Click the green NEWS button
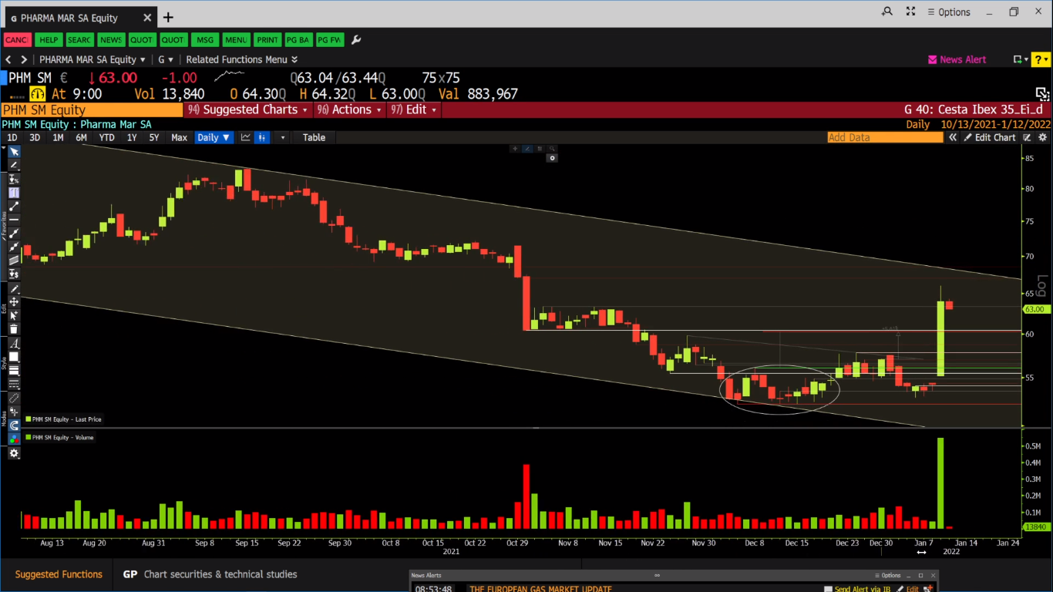 [x=111, y=39]
